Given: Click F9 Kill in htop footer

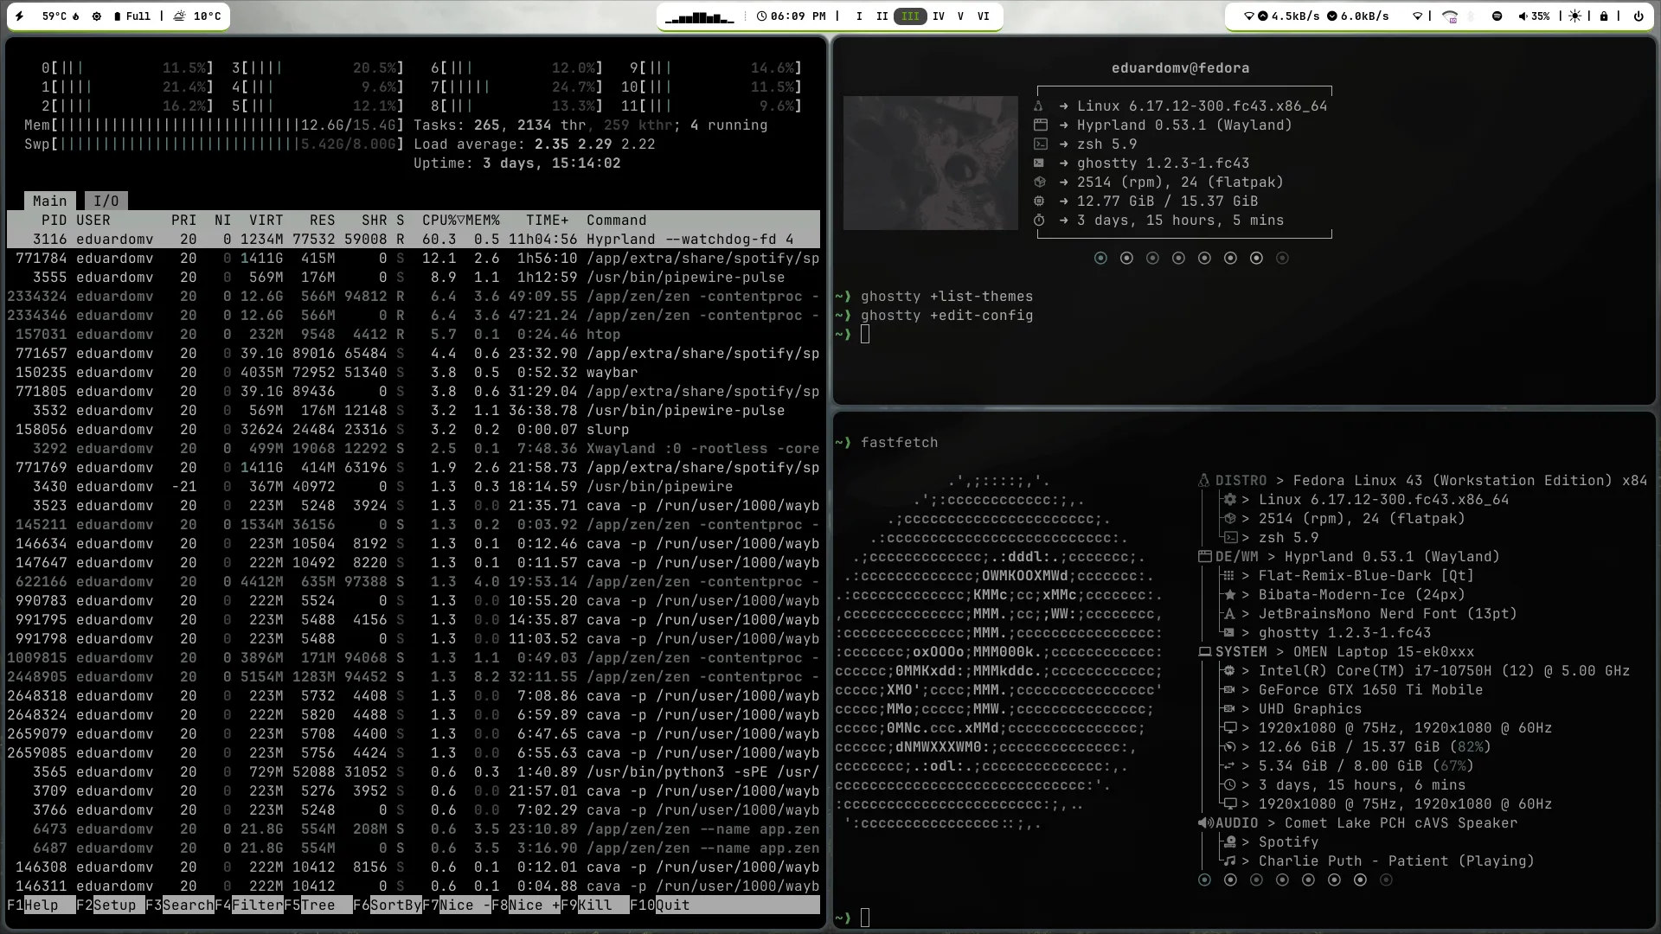Looking at the screenshot, I should tap(594, 905).
